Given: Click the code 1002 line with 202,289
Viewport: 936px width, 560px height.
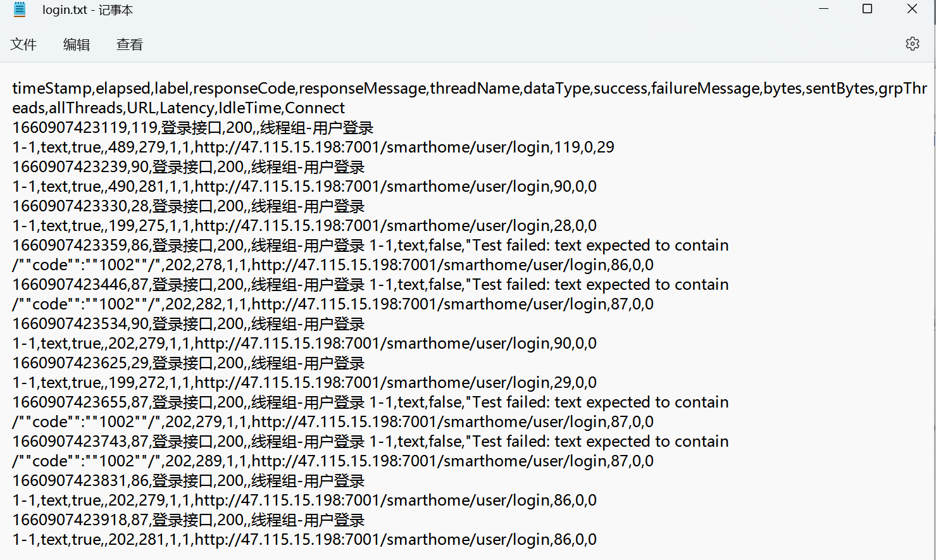Looking at the screenshot, I should click(x=333, y=461).
